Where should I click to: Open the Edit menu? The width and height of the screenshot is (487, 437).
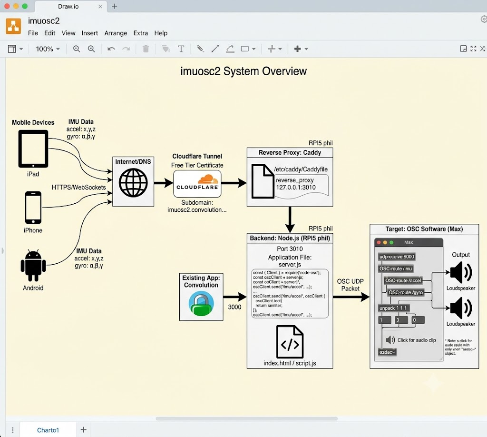point(49,33)
